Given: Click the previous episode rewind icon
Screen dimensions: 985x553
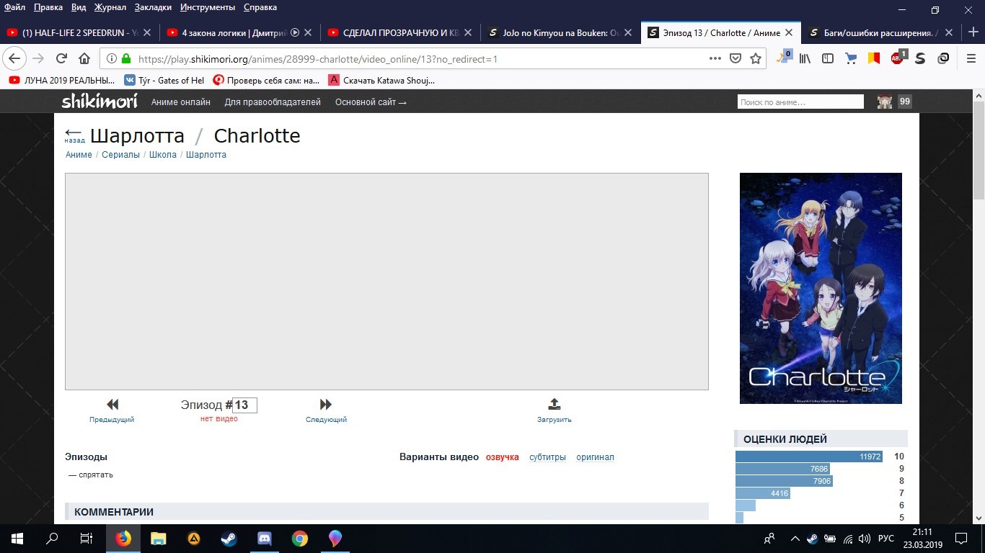Looking at the screenshot, I should coord(112,405).
